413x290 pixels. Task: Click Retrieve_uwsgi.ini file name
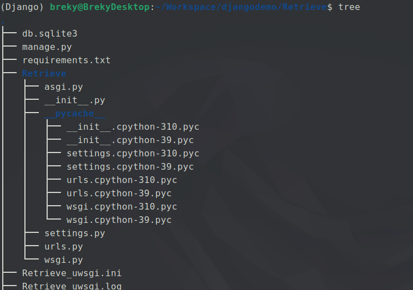point(72,273)
